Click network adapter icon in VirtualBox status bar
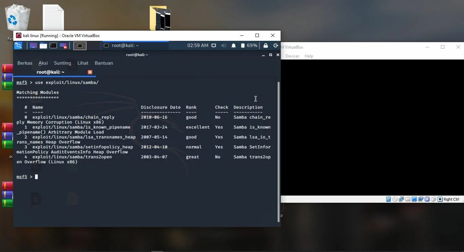 point(401,199)
